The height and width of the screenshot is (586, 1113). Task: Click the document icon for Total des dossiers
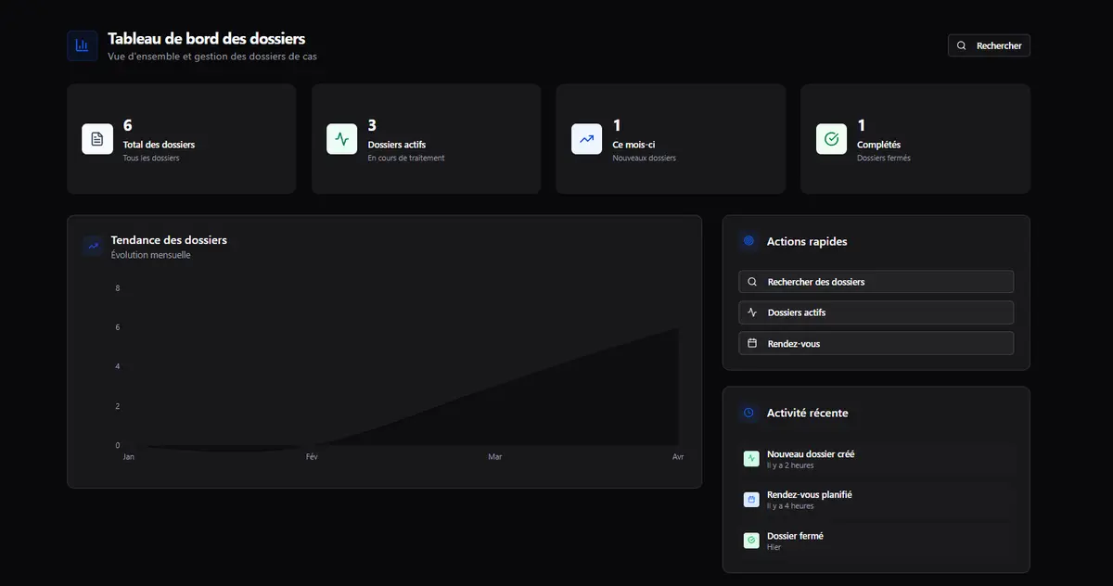coord(97,139)
